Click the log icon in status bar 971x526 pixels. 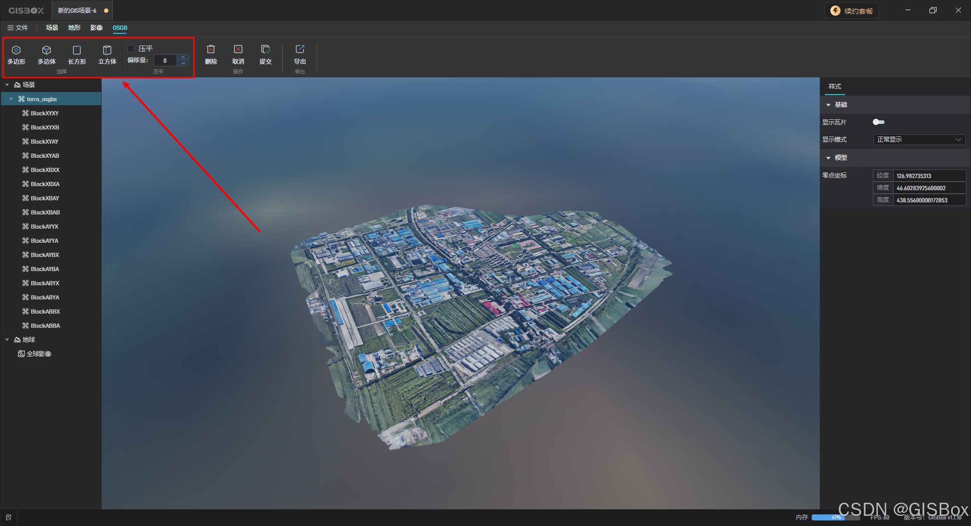pyautogui.click(x=9, y=517)
